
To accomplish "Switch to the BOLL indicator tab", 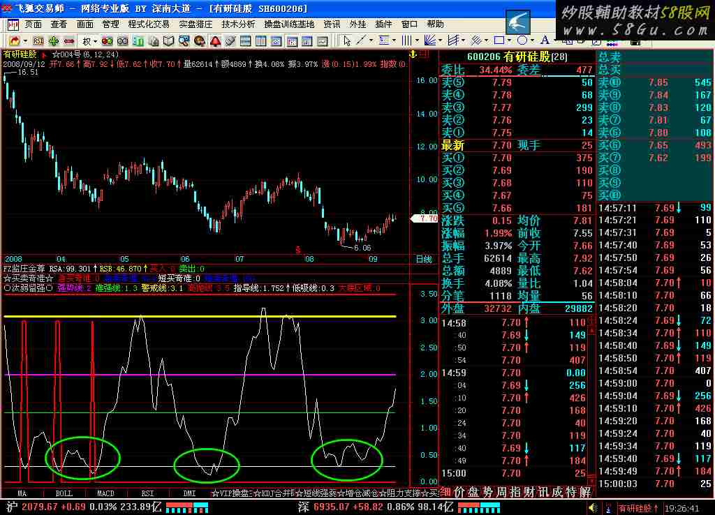I will point(64,493).
